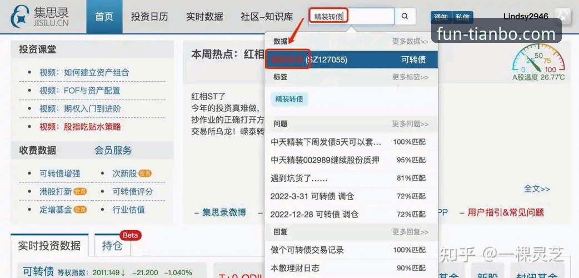The height and width of the screenshot is (278, 579).
Task: Click the 等权指数 value 2011.149
Action: [x=106, y=273]
